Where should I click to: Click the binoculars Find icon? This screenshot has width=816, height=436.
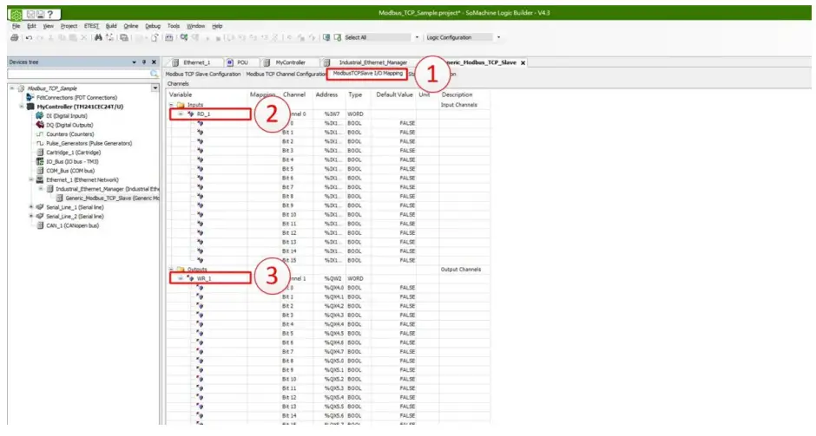click(x=97, y=38)
